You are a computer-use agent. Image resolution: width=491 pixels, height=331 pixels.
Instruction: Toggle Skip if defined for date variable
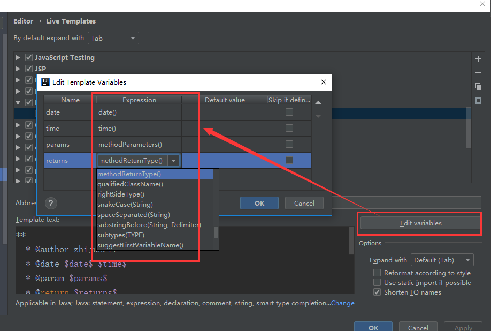pos(289,112)
